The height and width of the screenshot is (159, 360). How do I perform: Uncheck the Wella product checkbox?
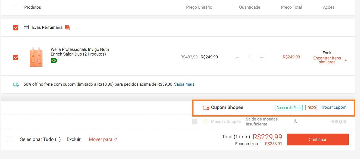click(x=16, y=57)
